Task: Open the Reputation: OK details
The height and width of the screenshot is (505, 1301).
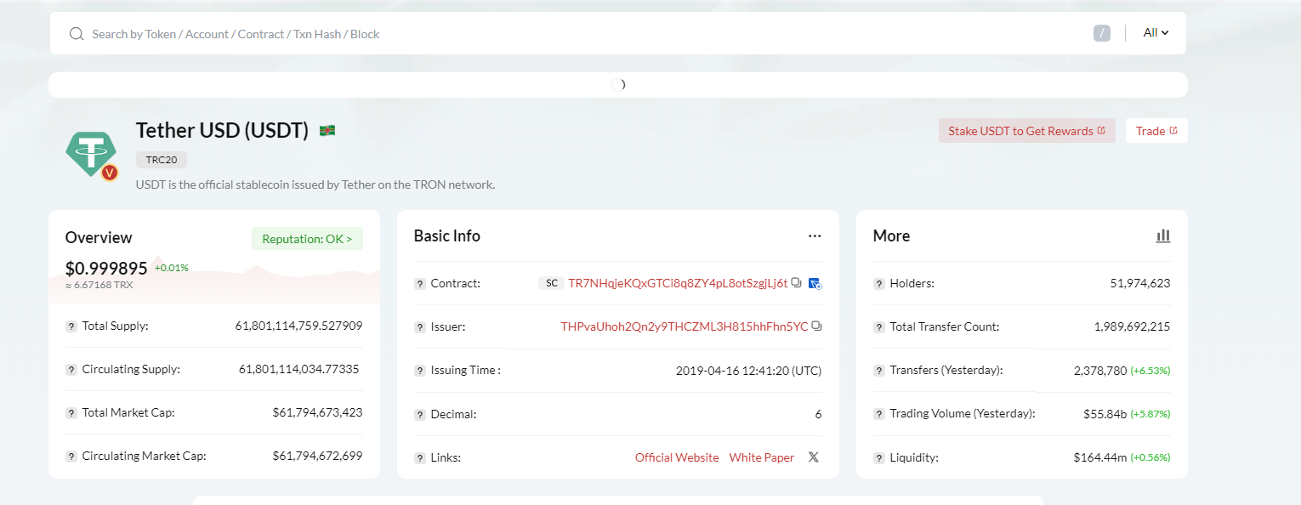Action: (x=307, y=239)
